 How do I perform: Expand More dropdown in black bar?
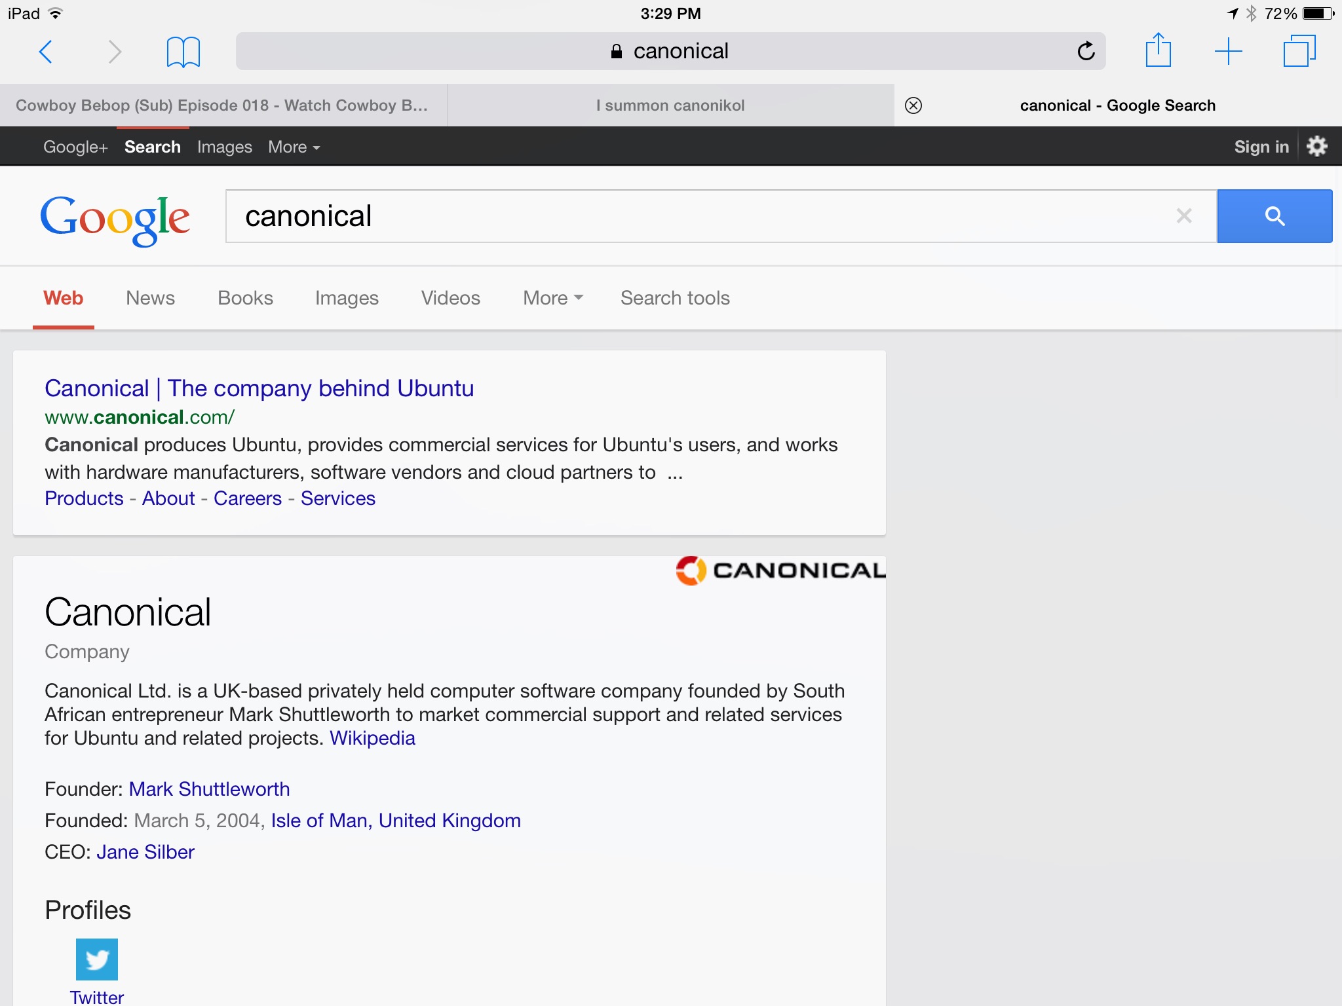[x=294, y=147]
